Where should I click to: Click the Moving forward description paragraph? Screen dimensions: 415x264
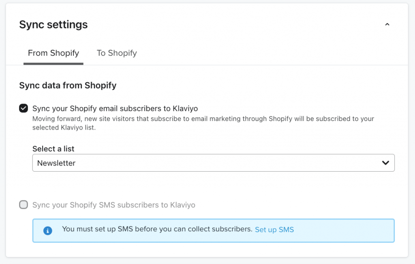click(203, 123)
